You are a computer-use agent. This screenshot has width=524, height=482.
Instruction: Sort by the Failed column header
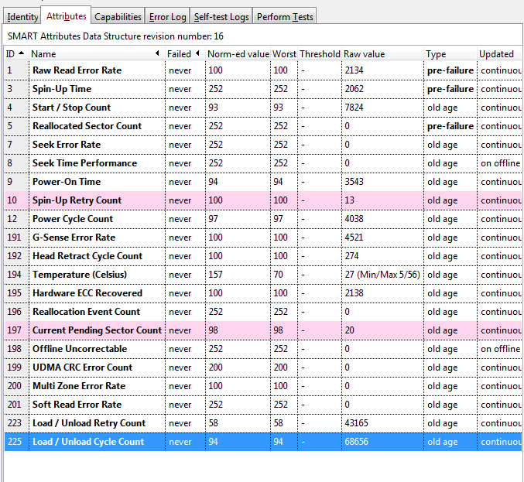[185, 54]
